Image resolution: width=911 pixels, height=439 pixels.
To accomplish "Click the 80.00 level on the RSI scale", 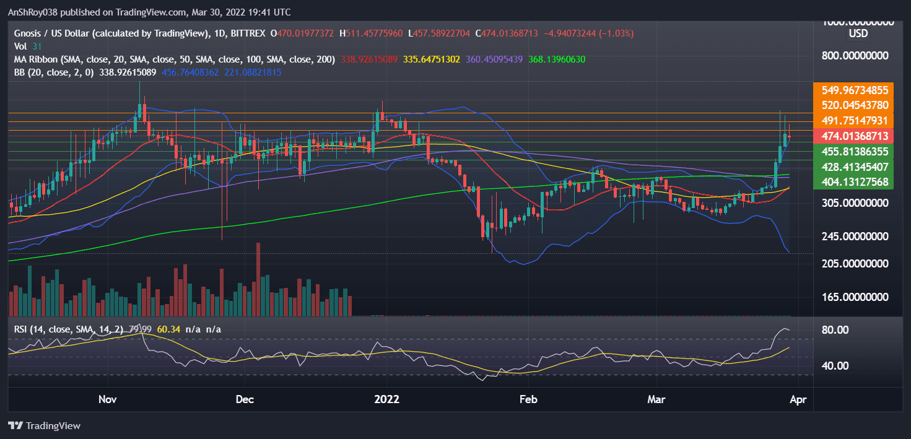I will [x=835, y=330].
